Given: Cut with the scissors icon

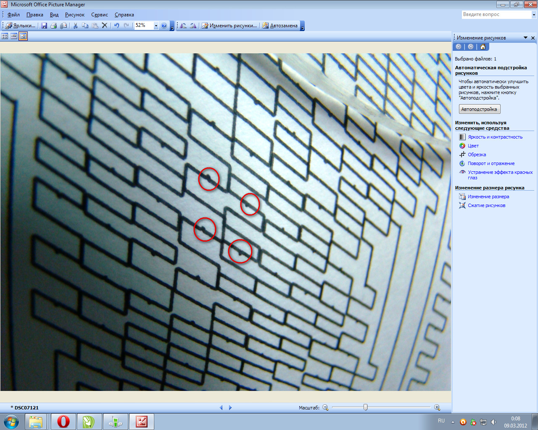Looking at the screenshot, I should pyautogui.click(x=76, y=26).
